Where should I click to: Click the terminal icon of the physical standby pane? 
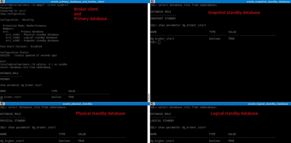pos(2,104)
